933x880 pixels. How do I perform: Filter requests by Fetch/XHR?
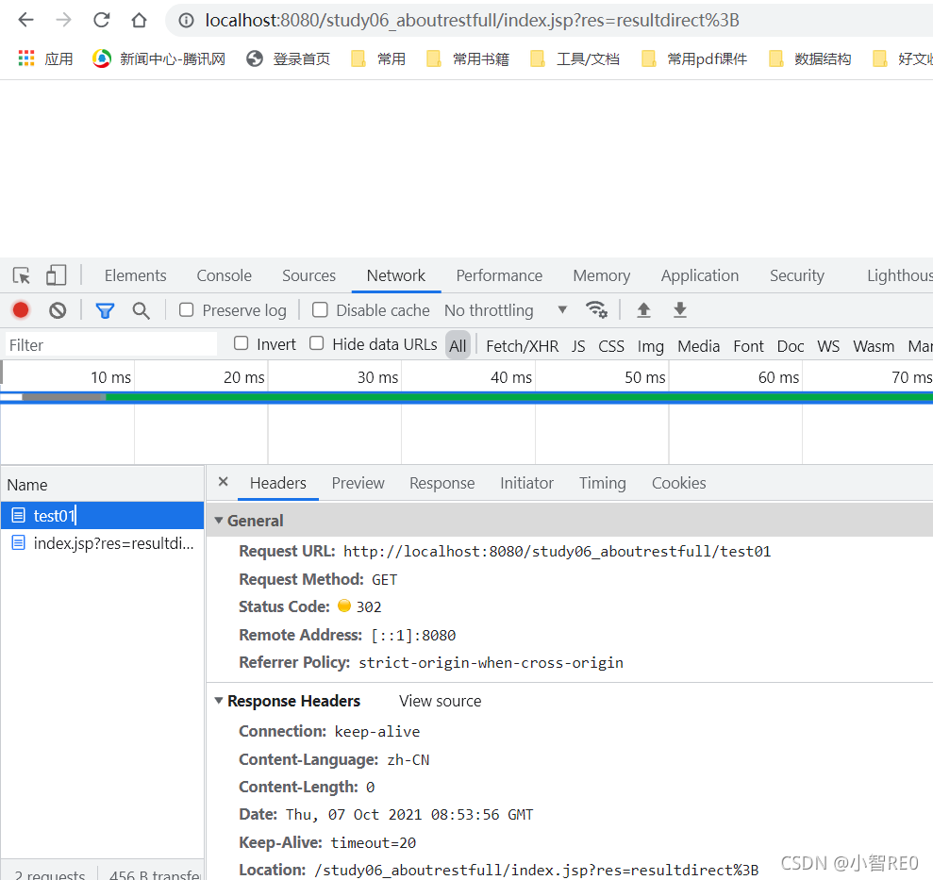click(523, 346)
